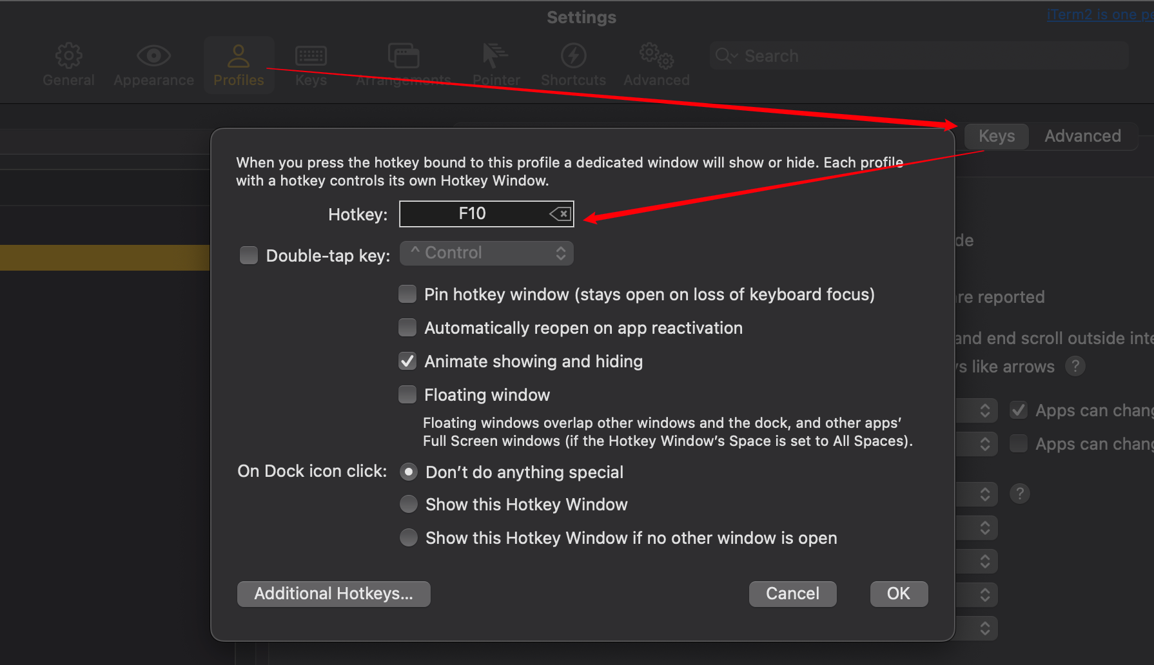Screen dimensions: 1154x665
Task: Click the Hotkey input field showing F10
Action: pyautogui.click(x=473, y=214)
